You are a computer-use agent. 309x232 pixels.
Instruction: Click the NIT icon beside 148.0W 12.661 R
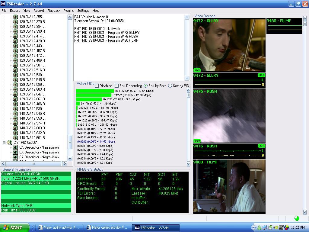(15, 138)
